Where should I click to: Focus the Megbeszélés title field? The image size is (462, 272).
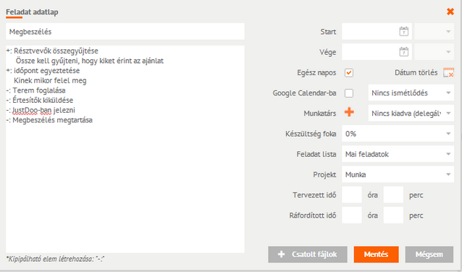pyautogui.click(x=125, y=32)
